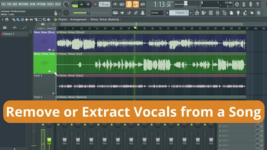Image resolution: width=267 pixels, height=150 pixels.
Task: Select Pattern 1 in the picker list
Action: coord(14,34)
